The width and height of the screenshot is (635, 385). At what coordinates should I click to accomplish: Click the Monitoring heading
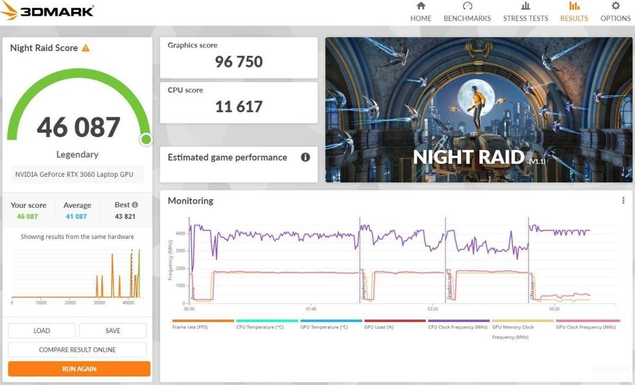[x=190, y=201]
